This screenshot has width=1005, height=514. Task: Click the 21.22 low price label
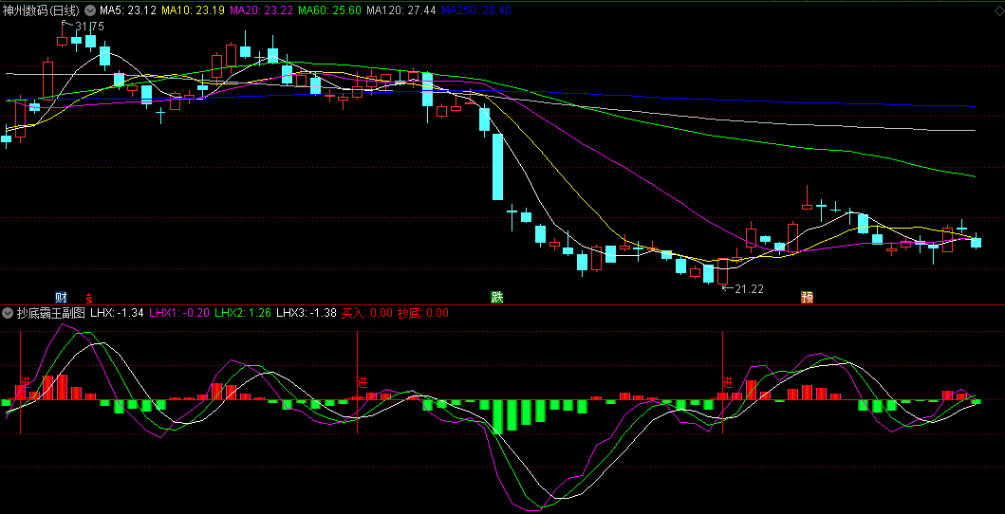(x=750, y=289)
